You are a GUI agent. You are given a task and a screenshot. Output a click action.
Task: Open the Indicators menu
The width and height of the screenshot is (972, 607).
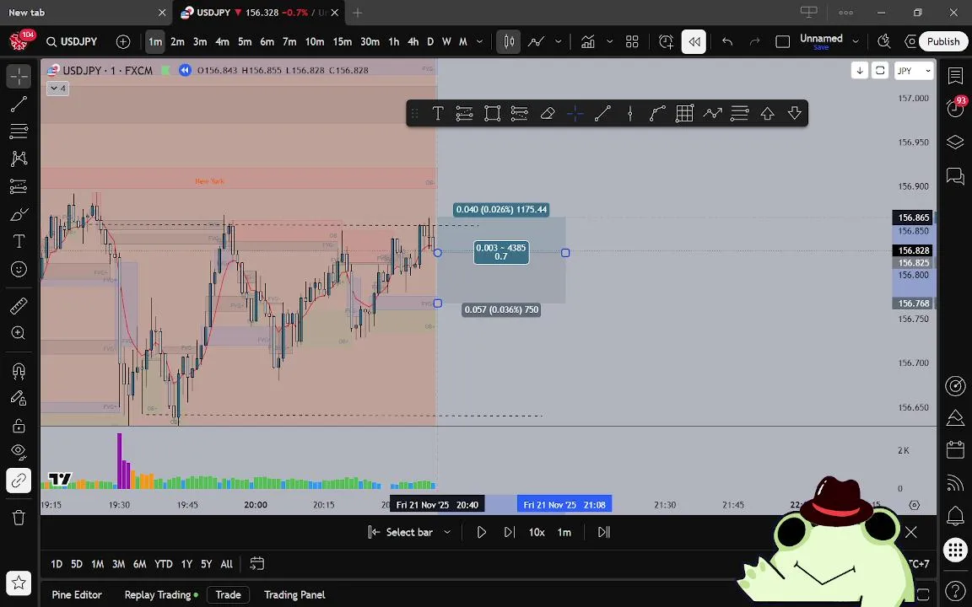[x=587, y=41]
